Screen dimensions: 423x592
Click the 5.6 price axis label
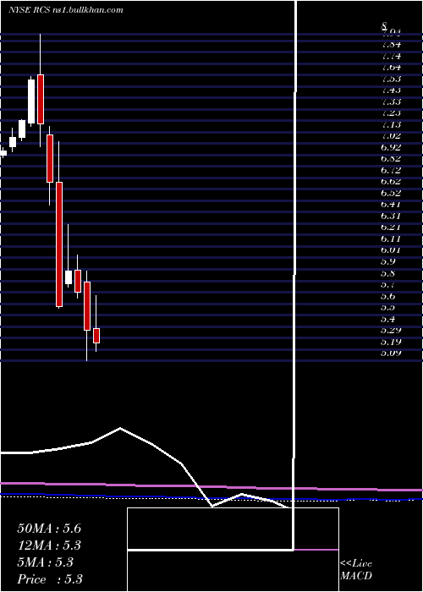coord(389,296)
